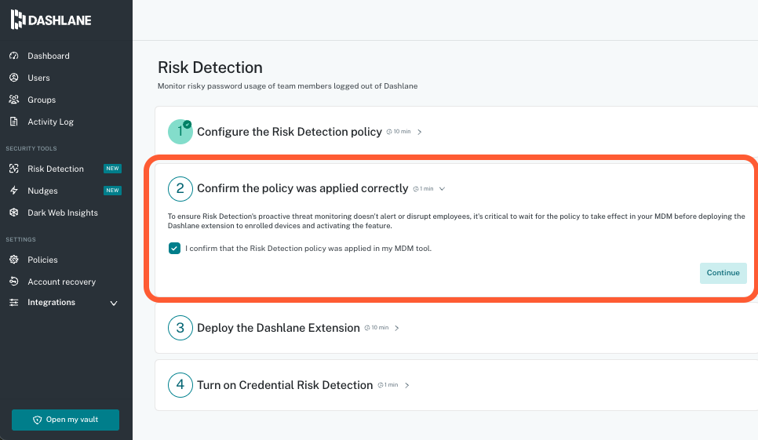Click the Open my vault button
Screen dimensions: 758x440
pyautogui.click(x=65, y=420)
